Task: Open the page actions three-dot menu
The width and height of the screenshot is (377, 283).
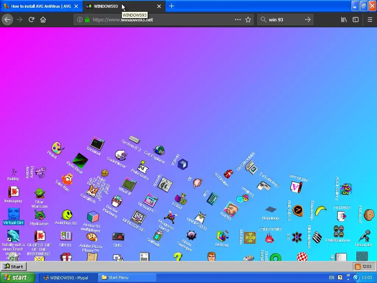Action: pos(237,20)
